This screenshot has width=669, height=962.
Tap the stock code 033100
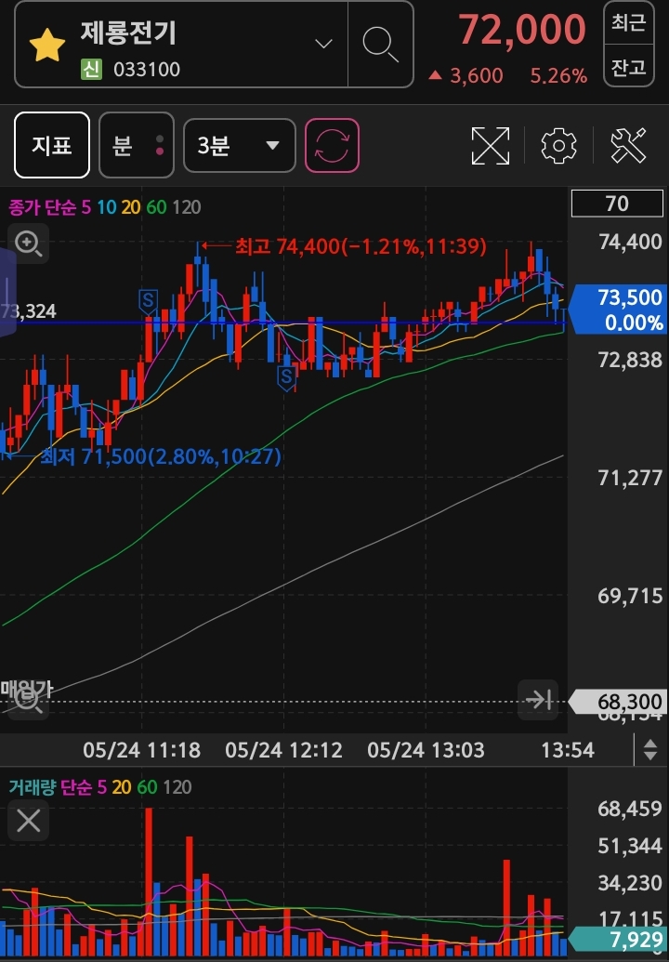click(x=147, y=70)
